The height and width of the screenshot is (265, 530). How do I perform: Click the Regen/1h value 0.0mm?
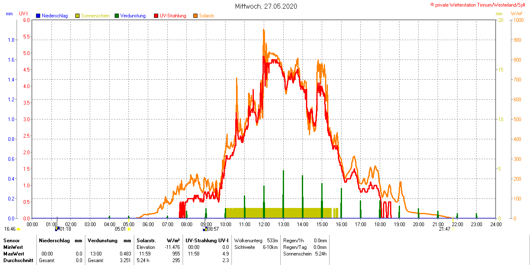tap(320, 240)
